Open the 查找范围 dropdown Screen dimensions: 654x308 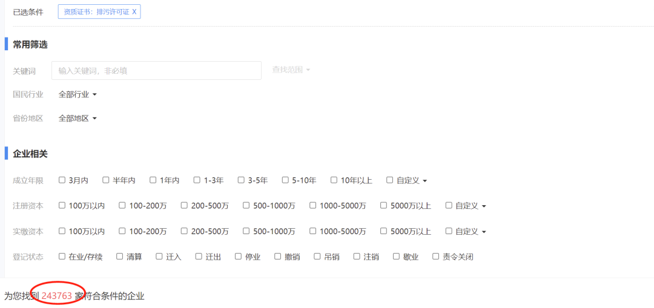(x=291, y=70)
